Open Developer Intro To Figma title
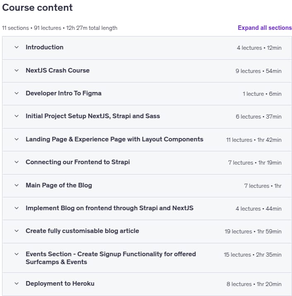Viewport: 292px width, 296px height. 63,93
